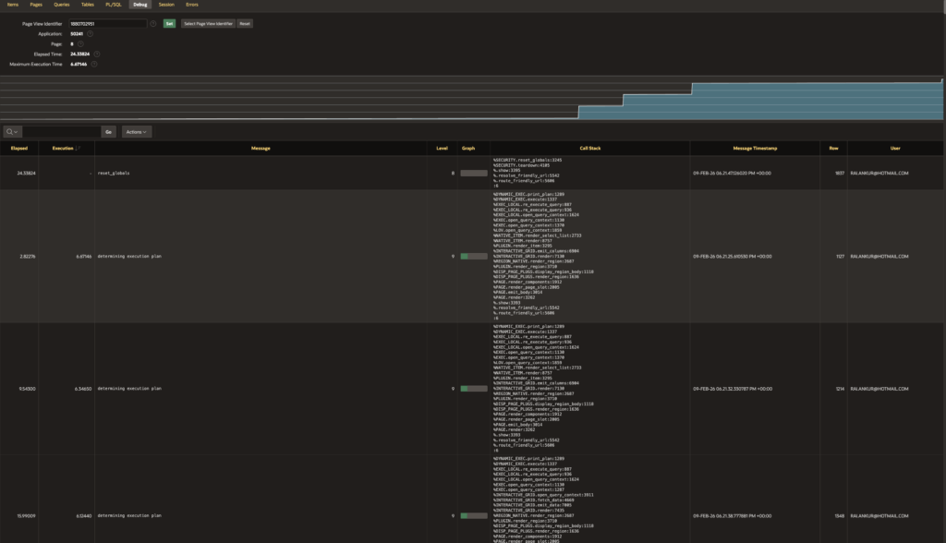The height and width of the screenshot is (543, 946).
Task: Click help icon next to Application value
Action: (90, 33)
